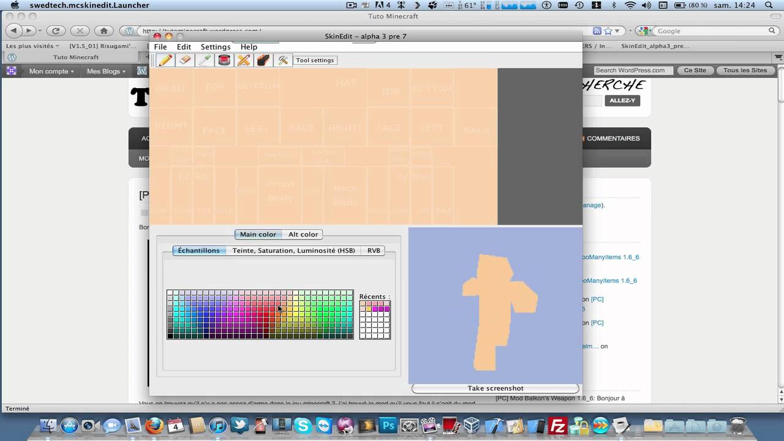
Task: Open the hammer and wrench tool icon
Action: pos(282,60)
